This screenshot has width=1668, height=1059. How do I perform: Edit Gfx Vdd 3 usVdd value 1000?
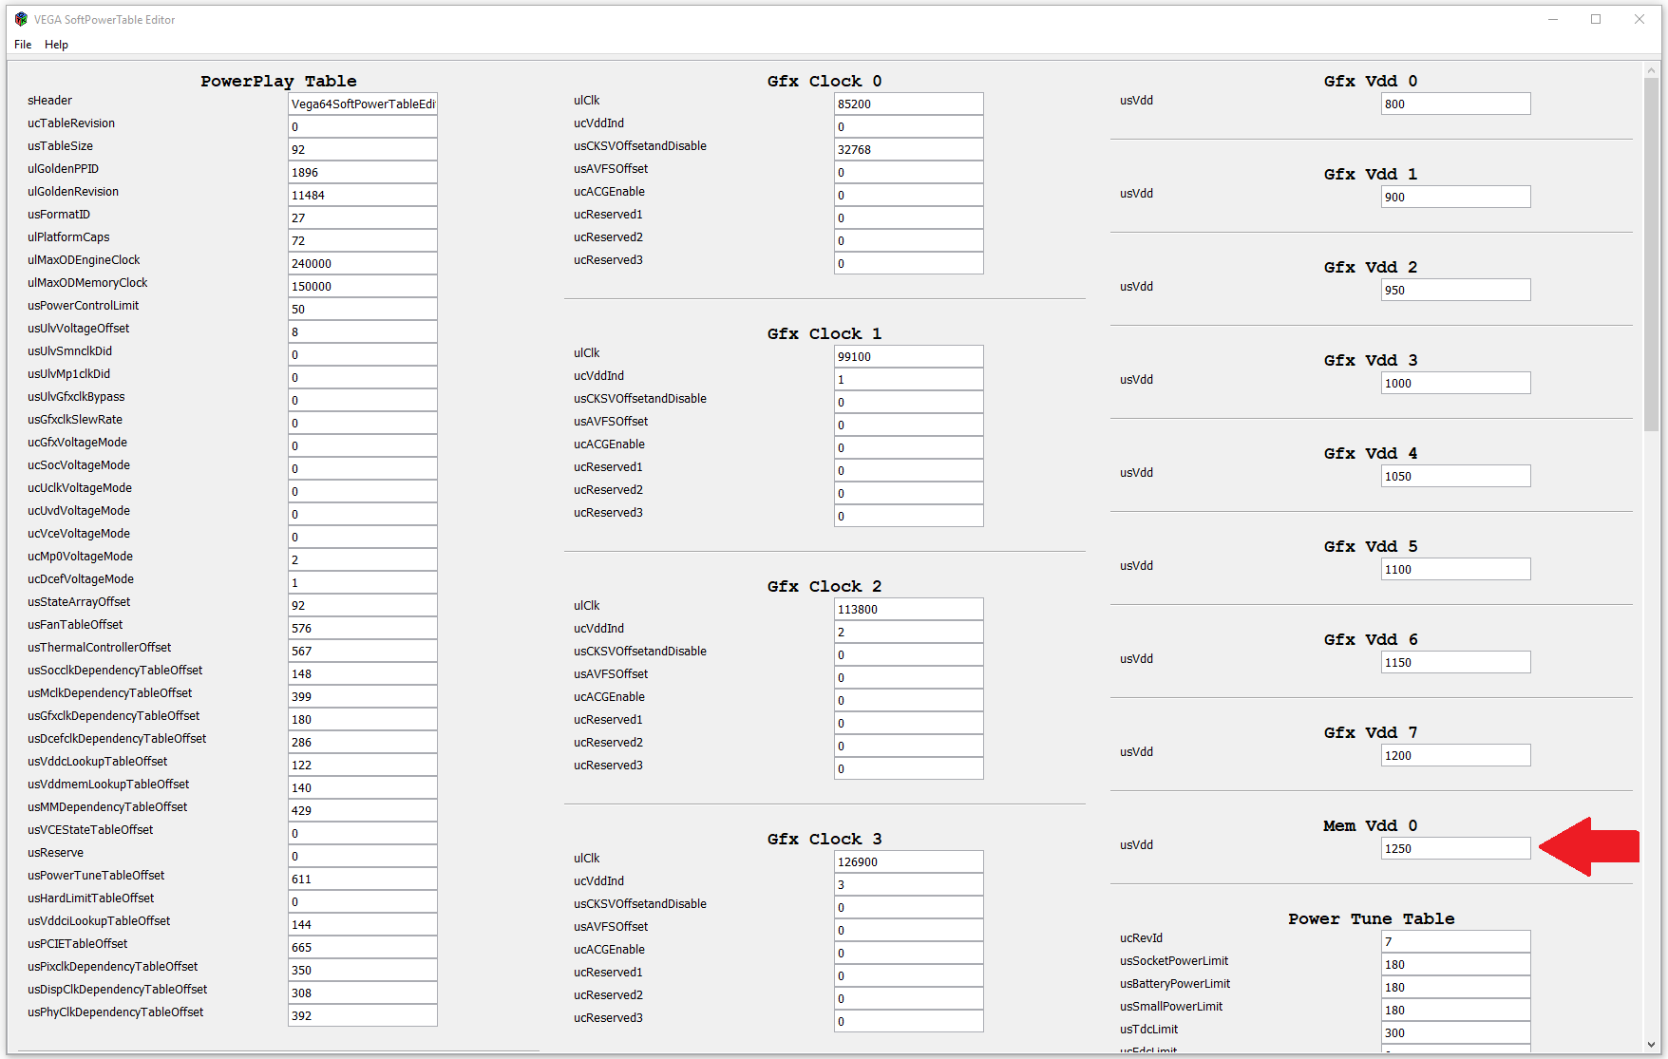(x=1456, y=383)
